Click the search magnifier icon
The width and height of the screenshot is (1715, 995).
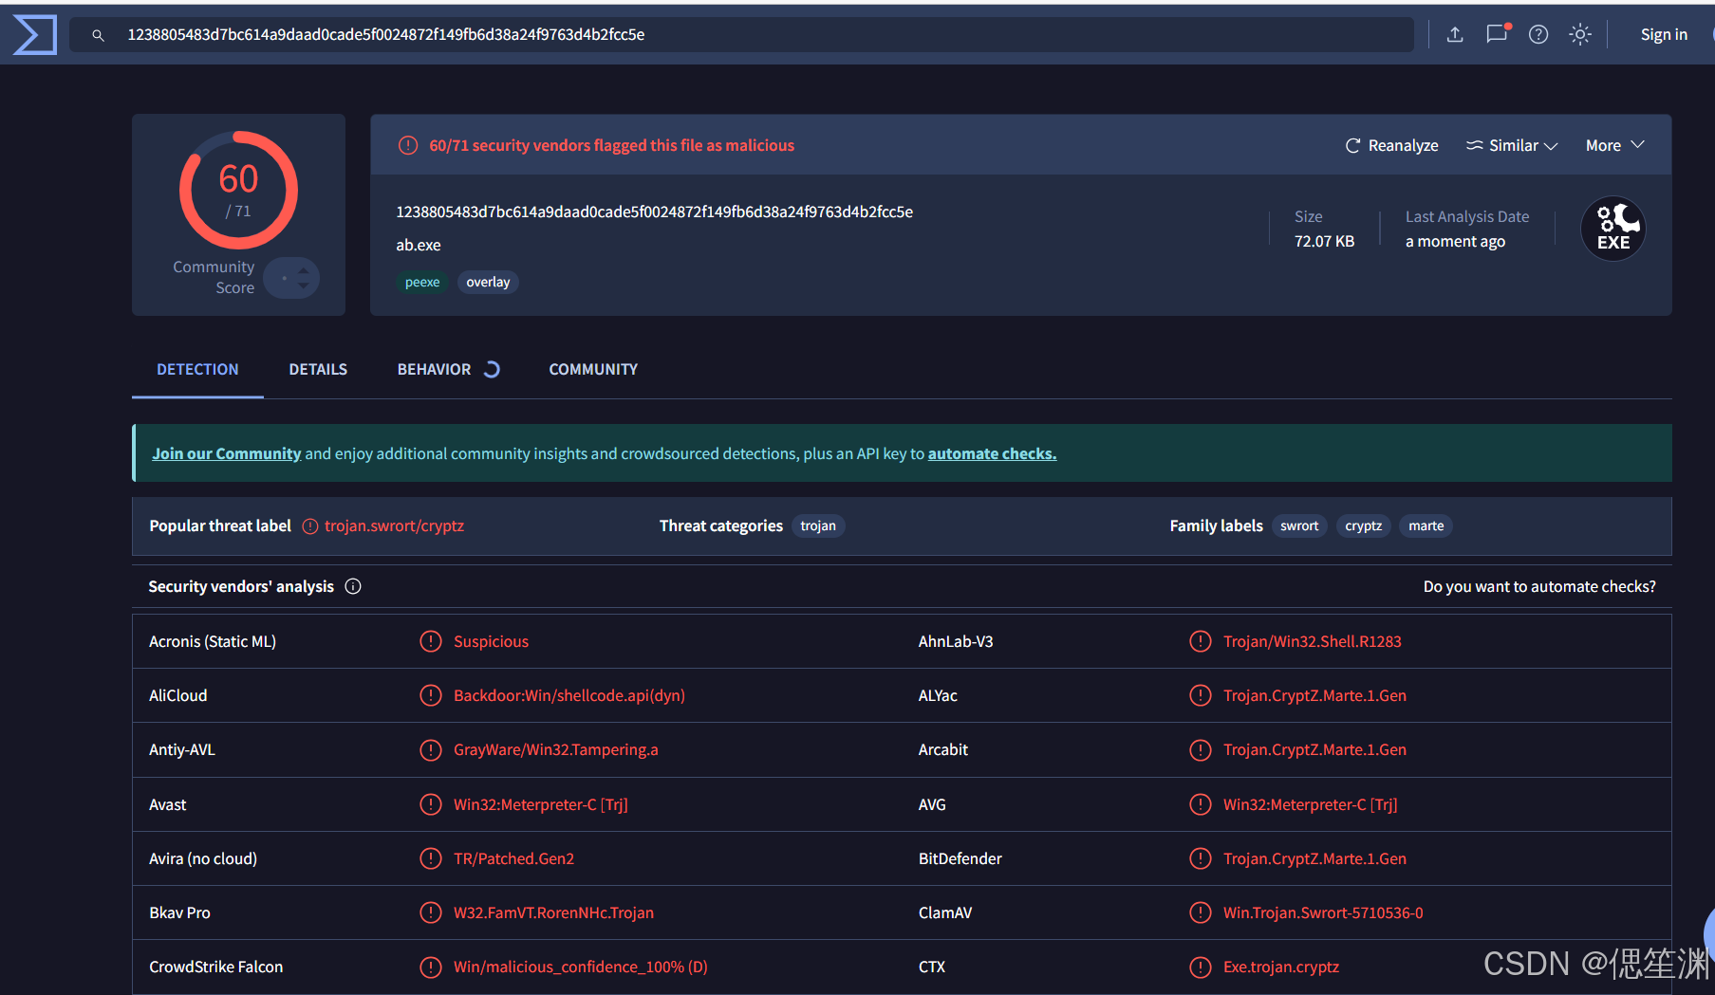pyautogui.click(x=98, y=35)
